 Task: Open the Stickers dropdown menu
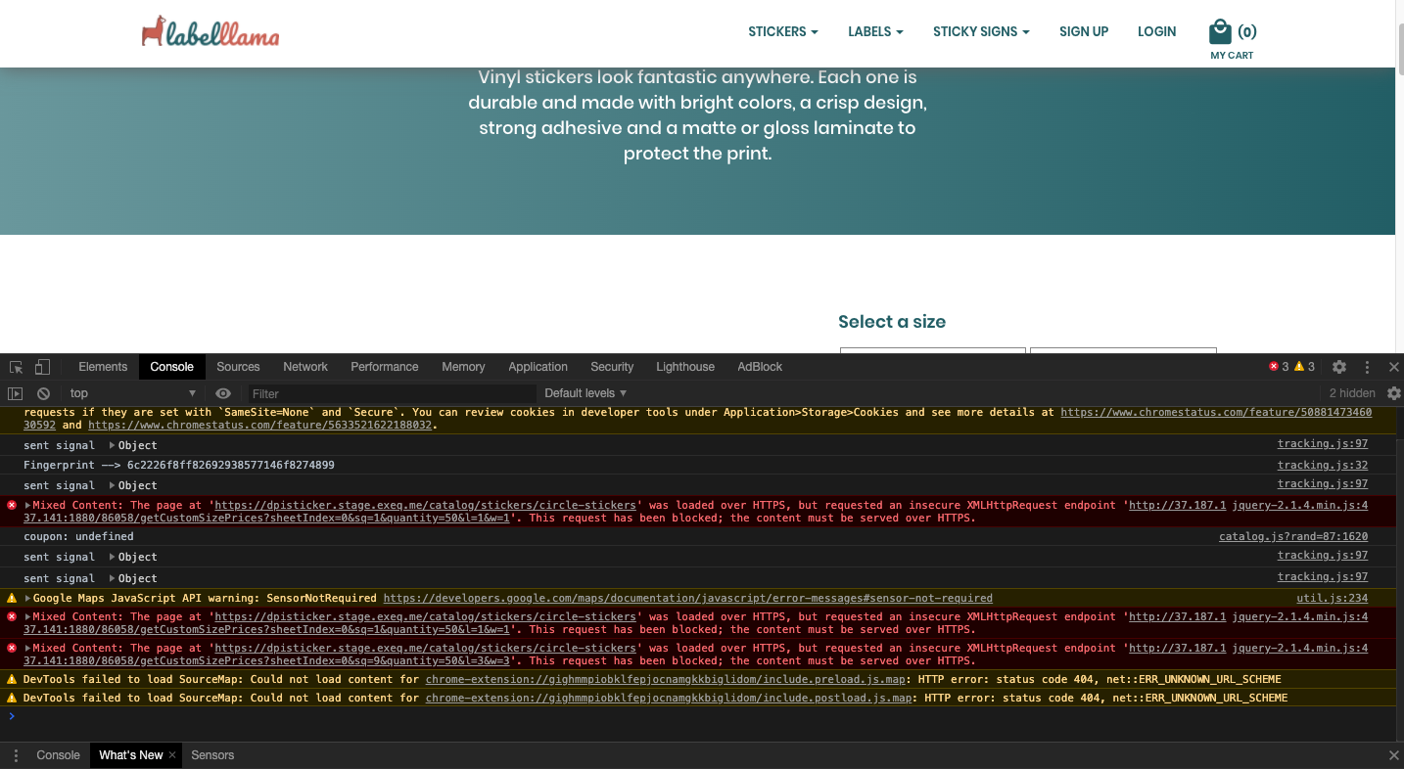782,31
